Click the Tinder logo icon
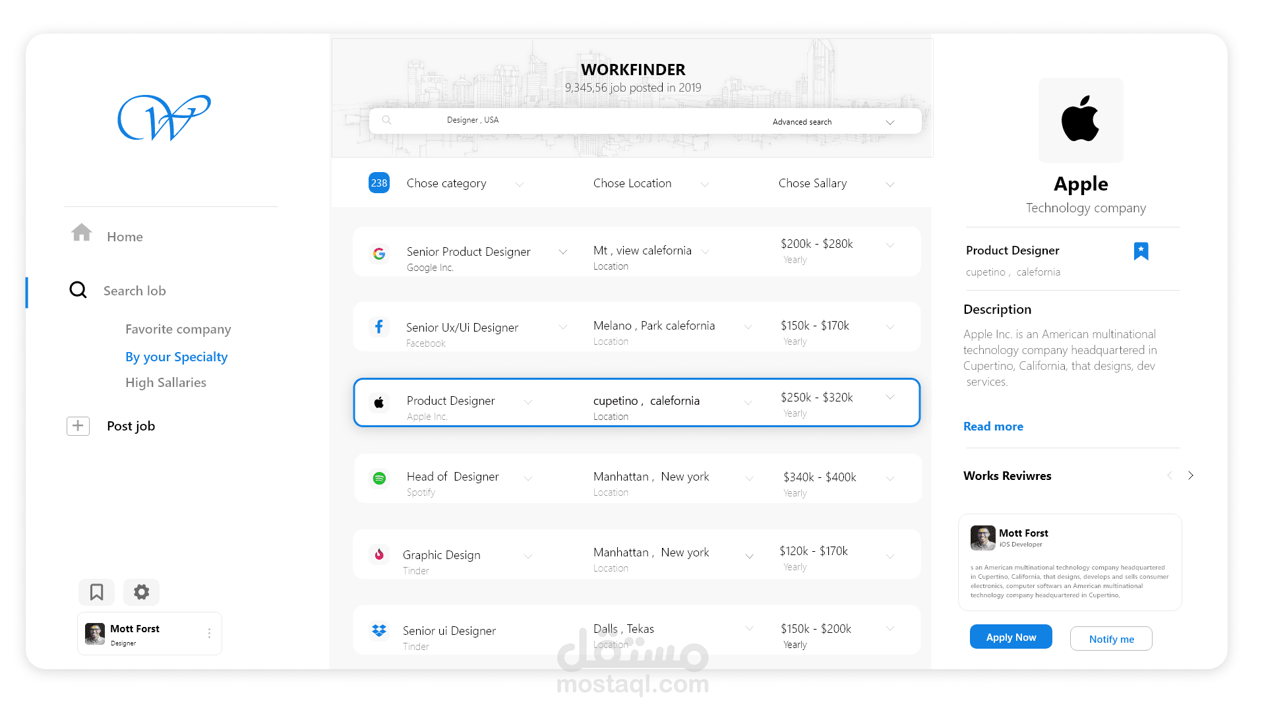1266x712 pixels. coord(379,554)
